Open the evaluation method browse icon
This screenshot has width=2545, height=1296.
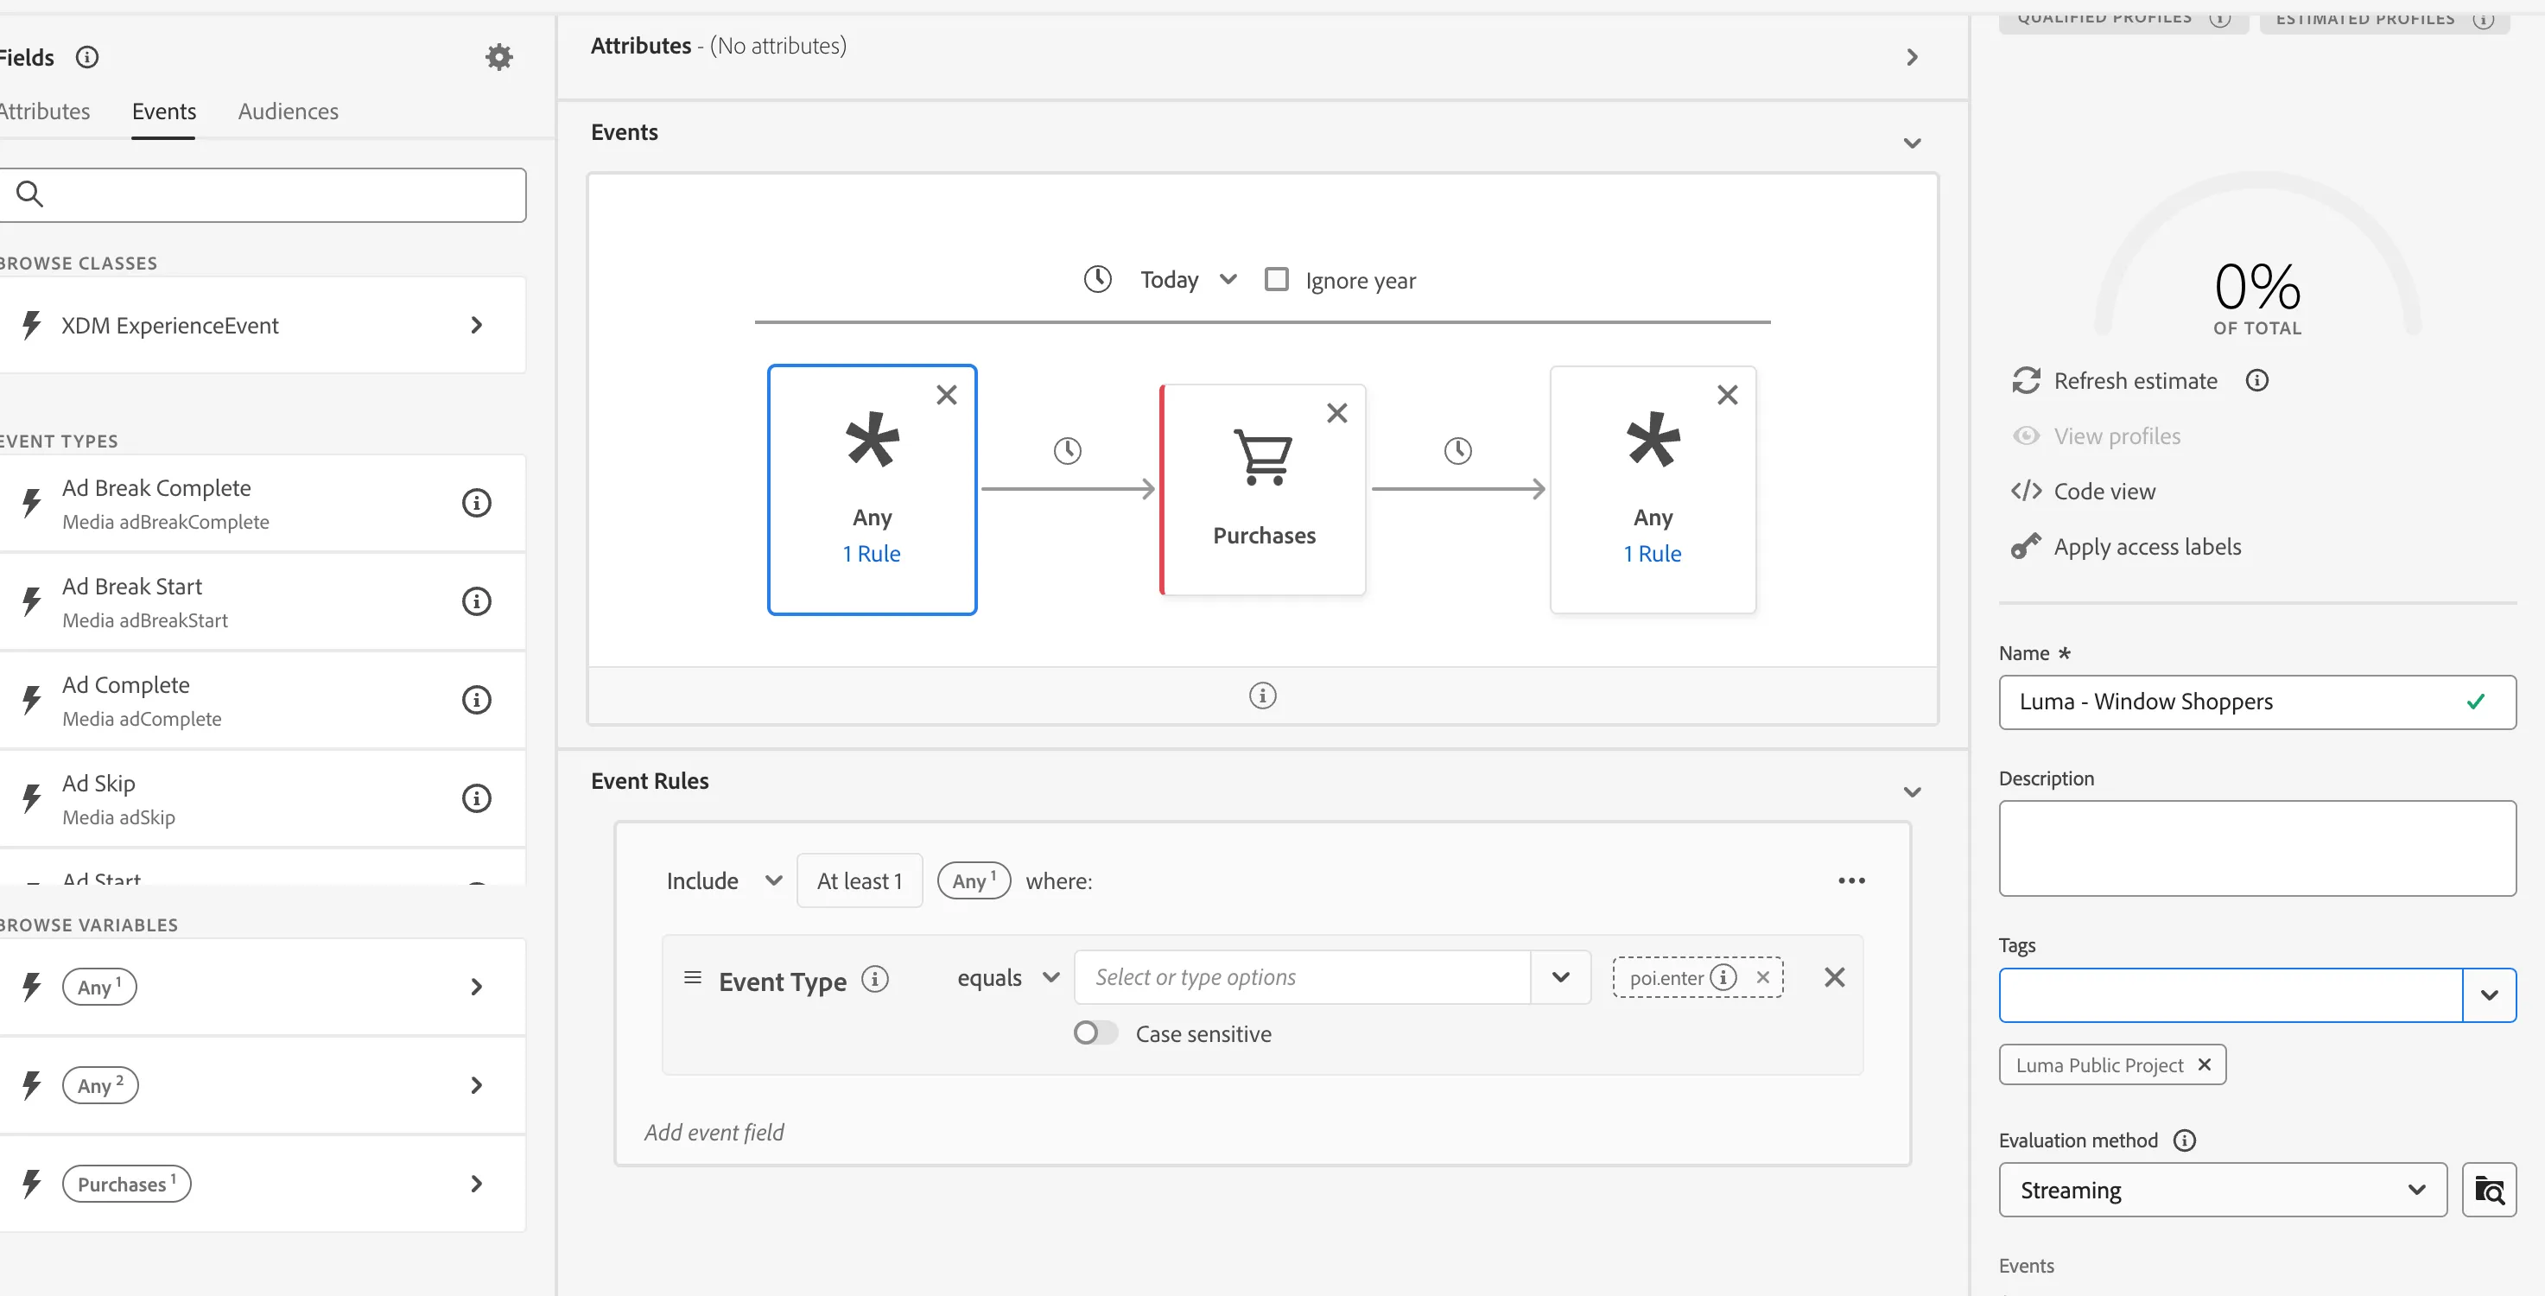pos(2488,1190)
